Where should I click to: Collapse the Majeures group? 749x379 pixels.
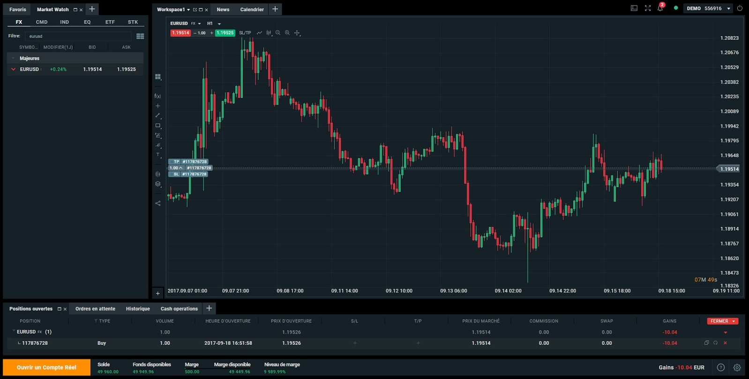tap(13, 58)
